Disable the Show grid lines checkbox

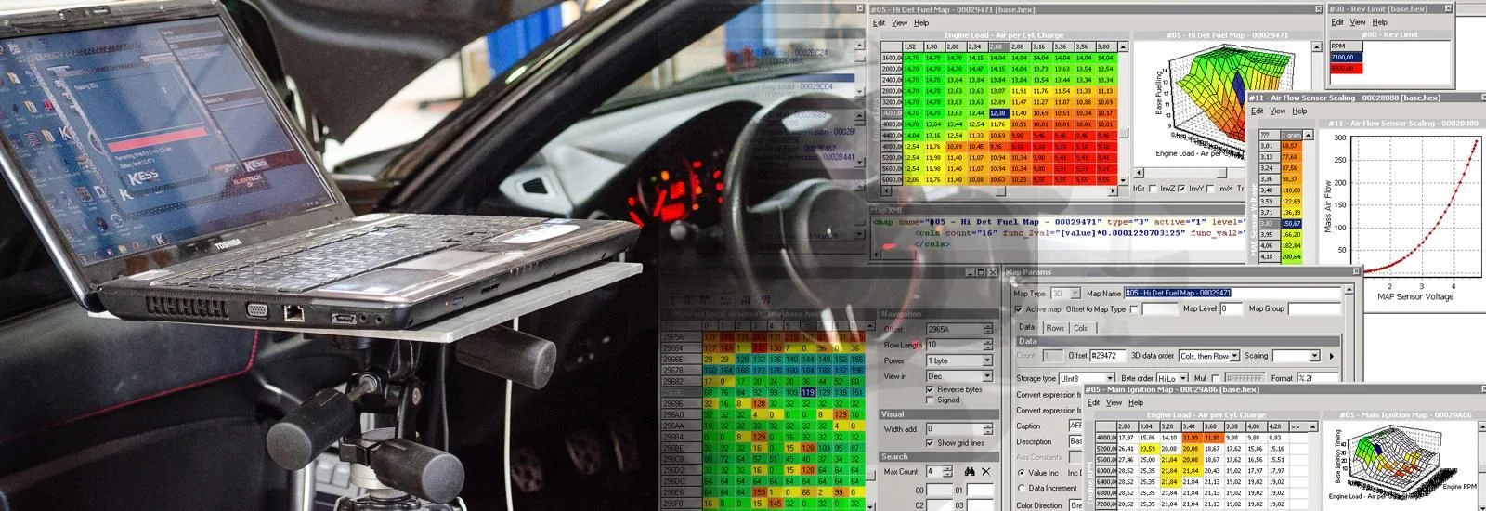tap(931, 443)
